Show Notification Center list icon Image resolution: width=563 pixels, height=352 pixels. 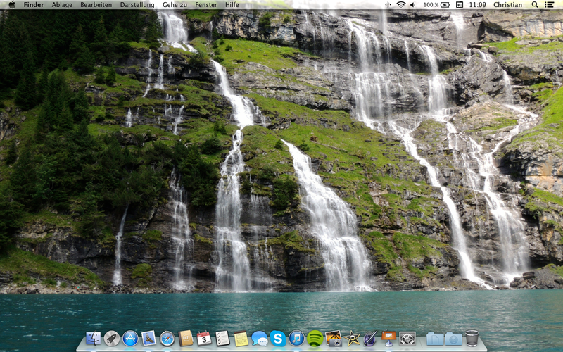pyautogui.click(x=551, y=5)
